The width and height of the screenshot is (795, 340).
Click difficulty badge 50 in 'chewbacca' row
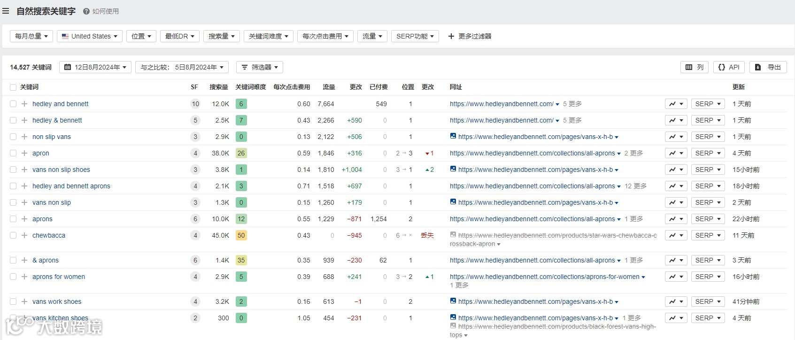(241, 235)
